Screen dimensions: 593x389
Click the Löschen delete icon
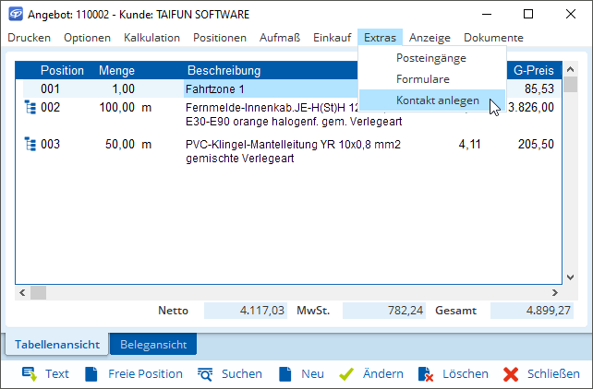click(426, 373)
